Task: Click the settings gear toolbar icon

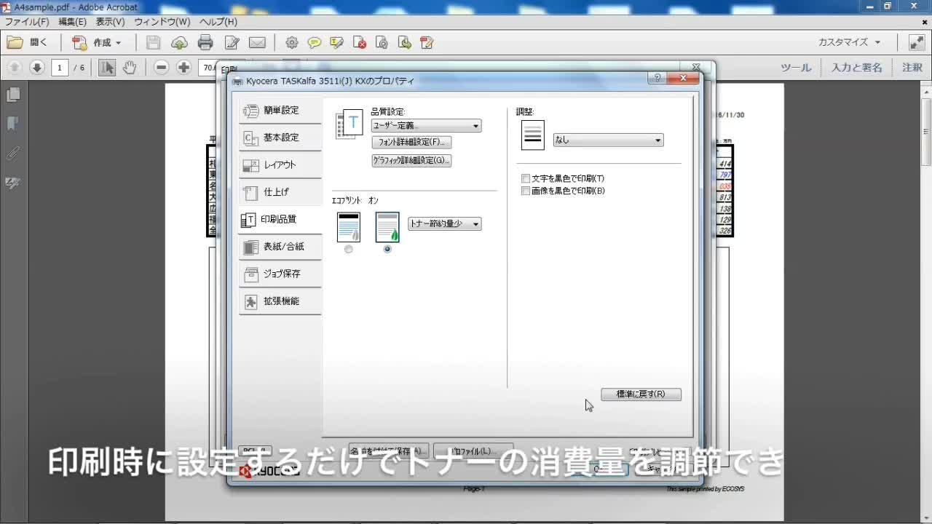Action: (291, 43)
